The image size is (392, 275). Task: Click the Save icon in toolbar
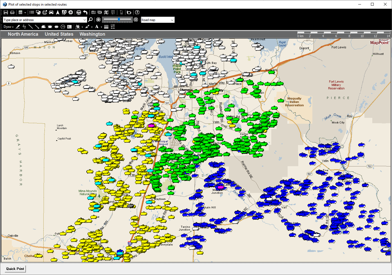point(6,12)
